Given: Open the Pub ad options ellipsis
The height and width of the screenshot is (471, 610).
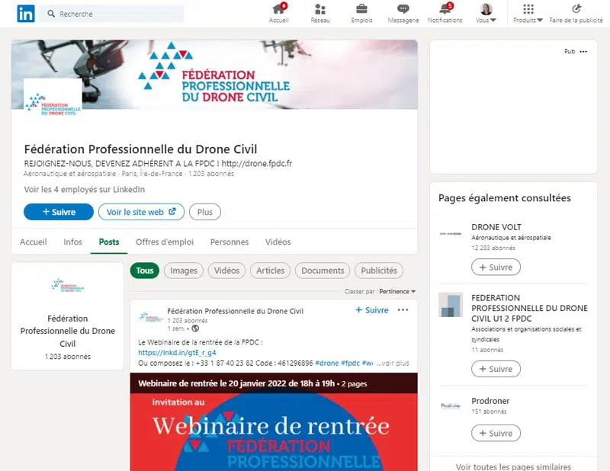Looking at the screenshot, I should pos(583,51).
